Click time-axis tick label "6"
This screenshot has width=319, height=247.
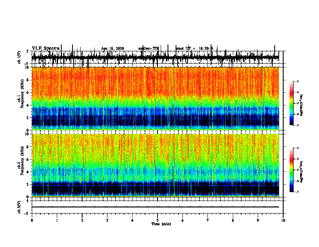[x=183, y=220]
